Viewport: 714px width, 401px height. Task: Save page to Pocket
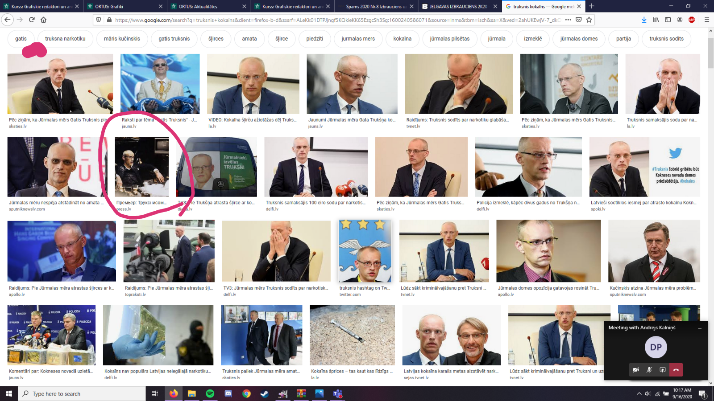click(x=579, y=20)
